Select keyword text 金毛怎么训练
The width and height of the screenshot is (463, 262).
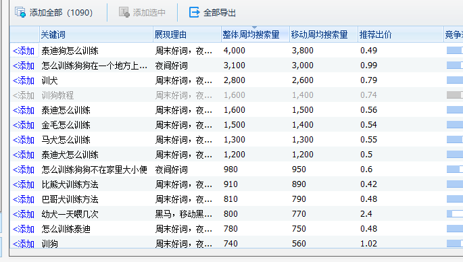coord(66,125)
